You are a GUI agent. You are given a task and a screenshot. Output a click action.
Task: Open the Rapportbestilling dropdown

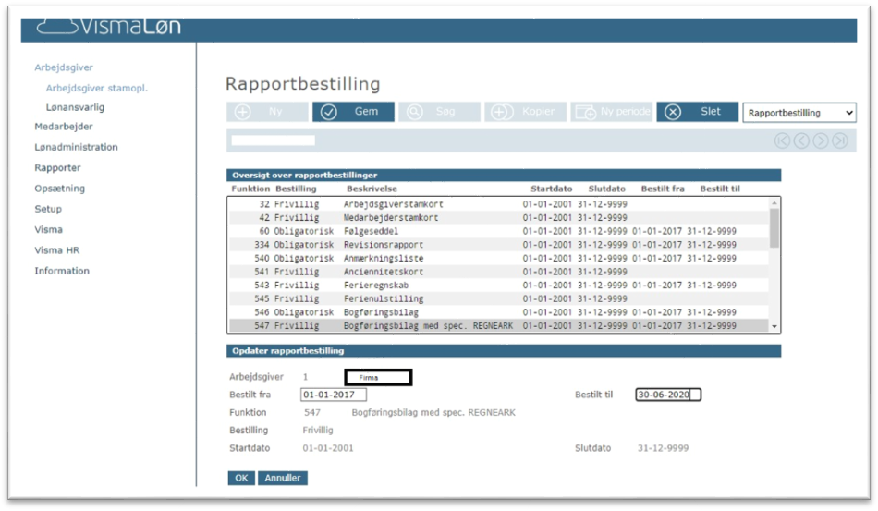[x=799, y=113]
